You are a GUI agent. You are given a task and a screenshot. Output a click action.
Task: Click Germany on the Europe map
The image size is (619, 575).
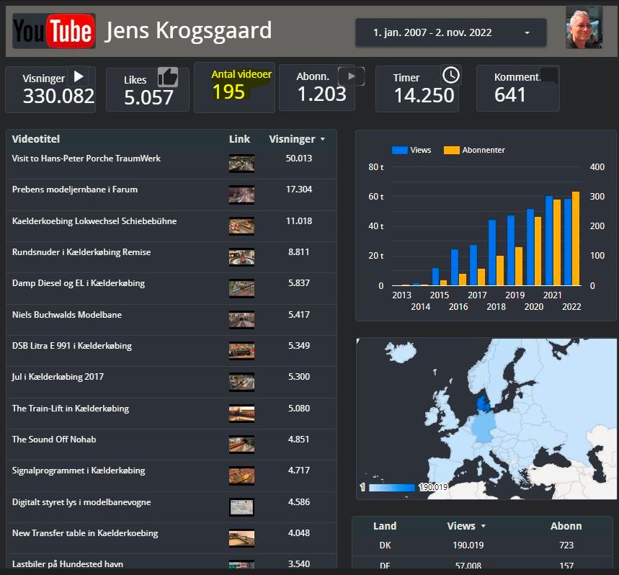[x=485, y=427]
